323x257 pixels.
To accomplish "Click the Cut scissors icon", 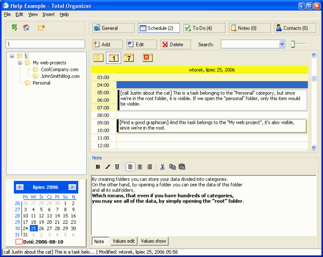I will point(162,167).
